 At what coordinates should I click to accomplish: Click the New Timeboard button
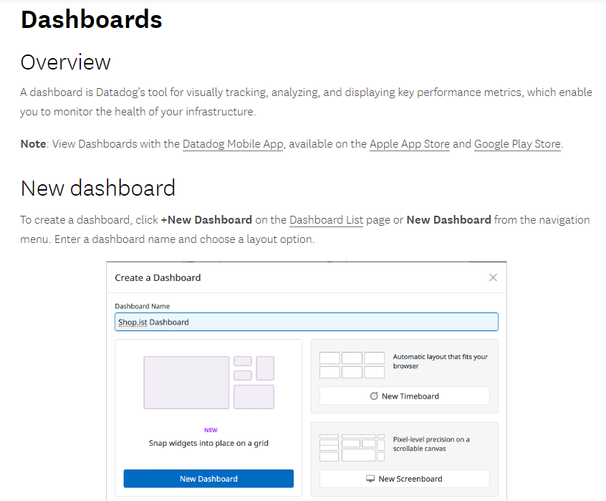pos(404,396)
